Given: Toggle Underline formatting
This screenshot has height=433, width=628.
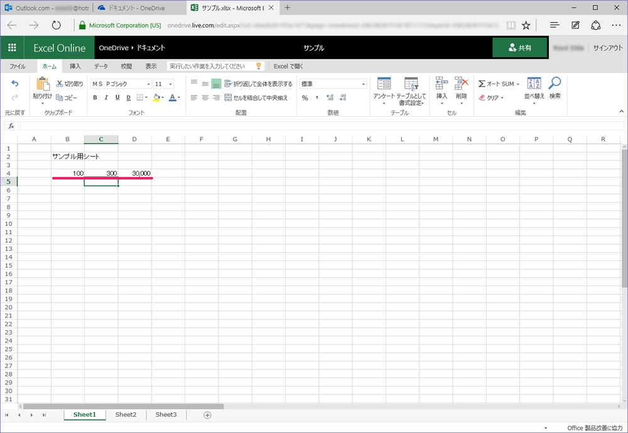Looking at the screenshot, I should 117,97.
